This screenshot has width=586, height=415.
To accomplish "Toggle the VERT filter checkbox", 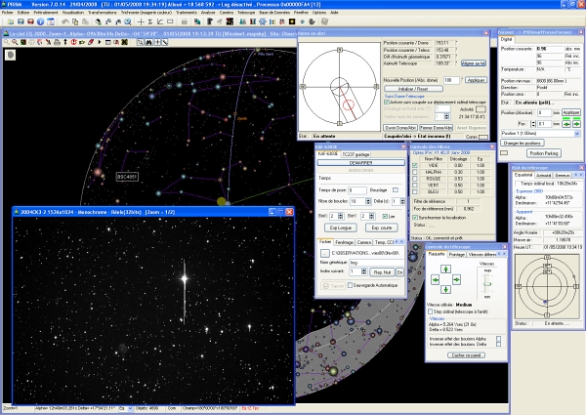I will click(415, 185).
